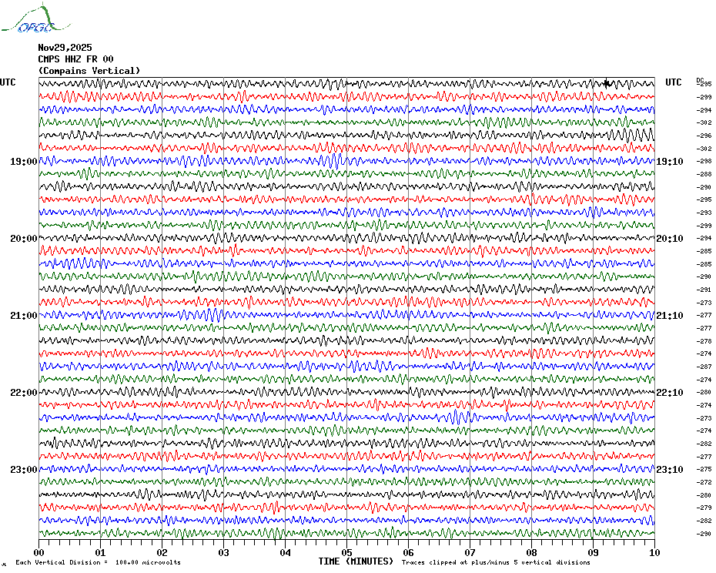Click the 21:10 time label

pyautogui.click(x=670, y=316)
